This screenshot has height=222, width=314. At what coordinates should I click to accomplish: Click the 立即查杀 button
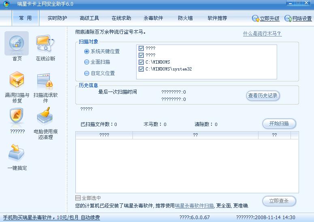pos(279,201)
